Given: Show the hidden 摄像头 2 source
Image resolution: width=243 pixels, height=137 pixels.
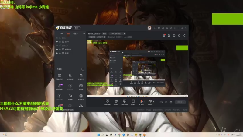Looking at the screenshot, I should [57, 45].
